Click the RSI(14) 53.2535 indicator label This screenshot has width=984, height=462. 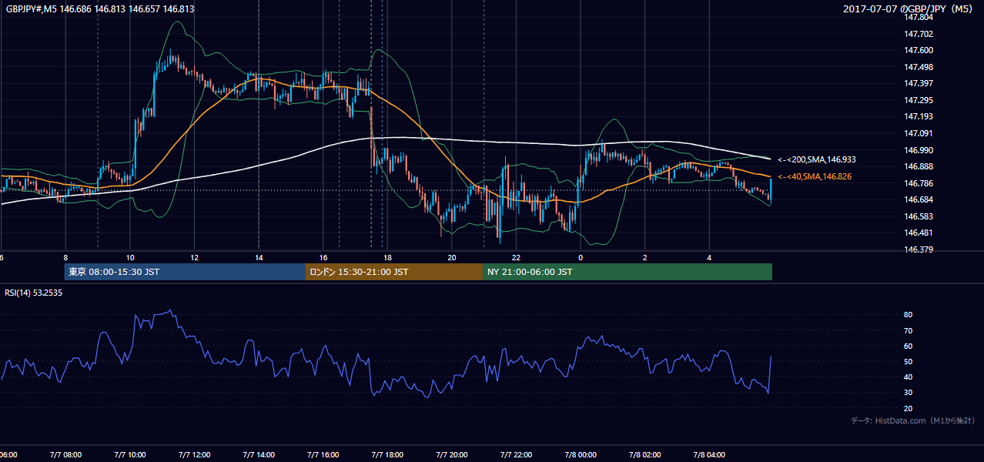(x=34, y=293)
